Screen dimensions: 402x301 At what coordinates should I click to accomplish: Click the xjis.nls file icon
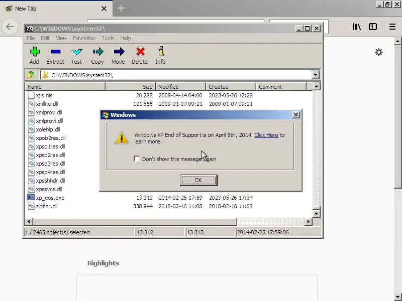tap(31, 95)
